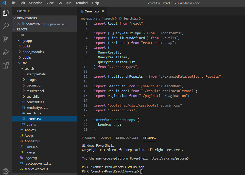This screenshot has width=245, height=175.
Task: Close the Search.tsx editor tab
Action: (x=103, y=11)
